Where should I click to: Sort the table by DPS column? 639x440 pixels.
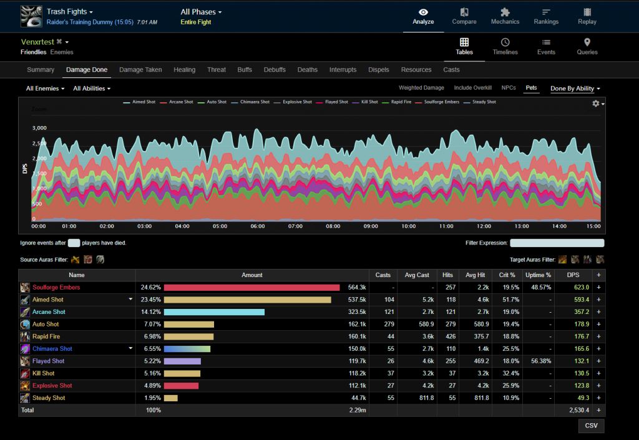pyautogui.click(x=573, y=275)
